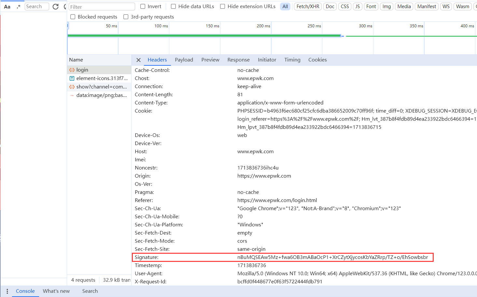Click the data:image/png request icon
Image resolution: width=477 pixels, height=297 pixels.
72,95
